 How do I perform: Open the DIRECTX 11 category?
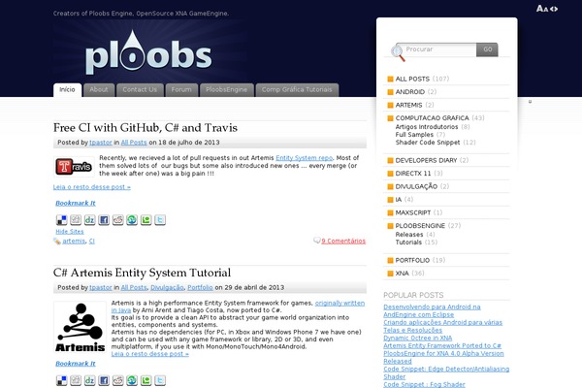click(413, 174)
